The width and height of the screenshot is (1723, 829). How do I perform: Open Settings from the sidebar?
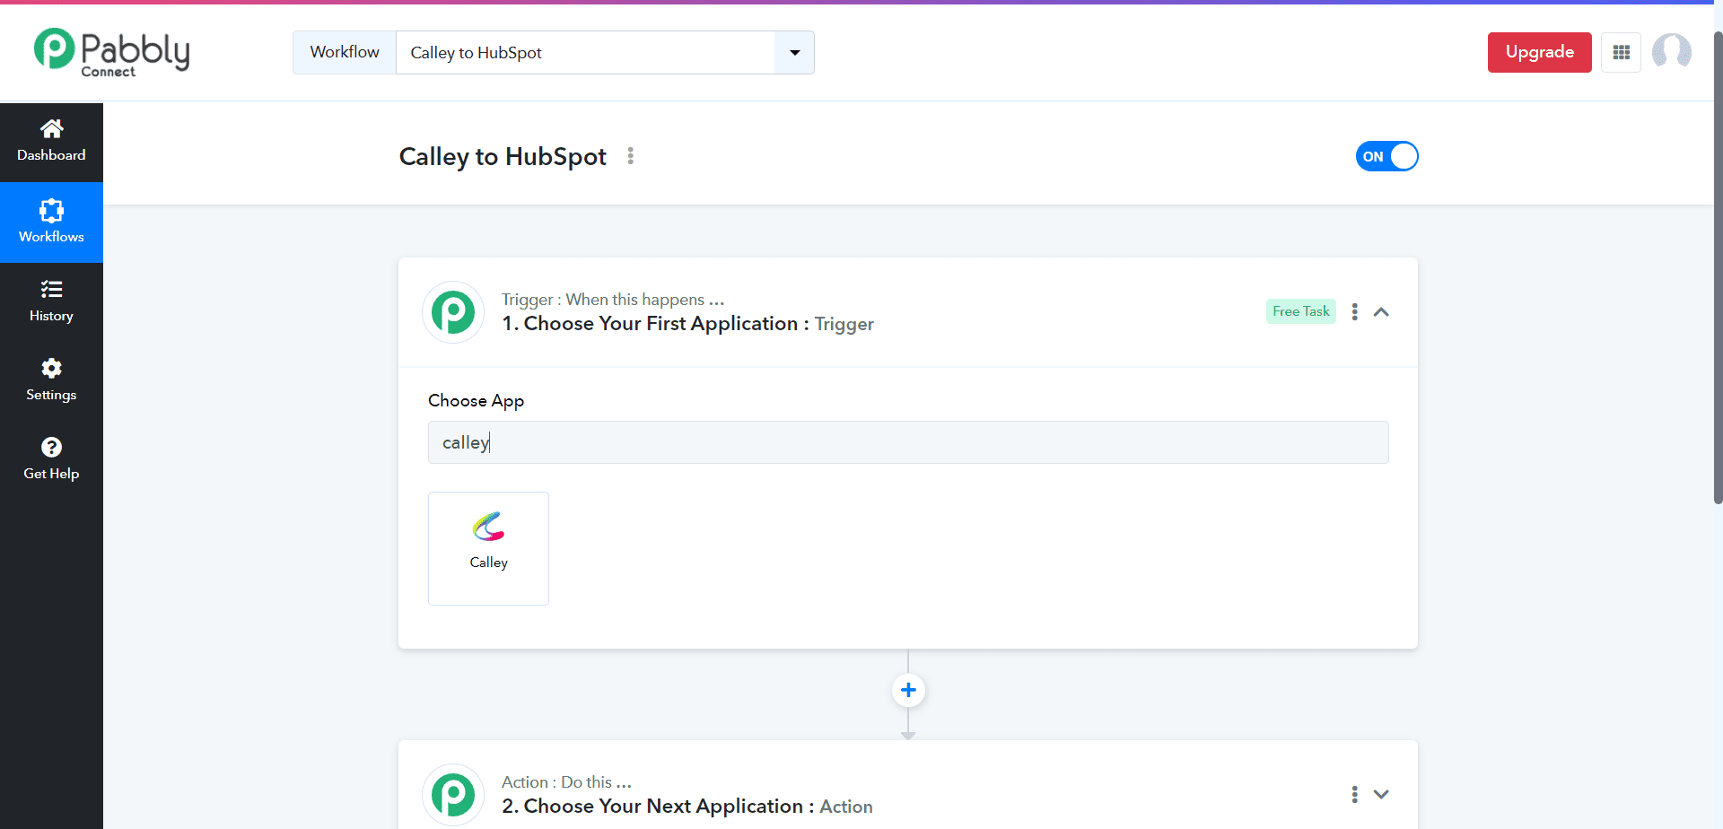tap(51, 380)
